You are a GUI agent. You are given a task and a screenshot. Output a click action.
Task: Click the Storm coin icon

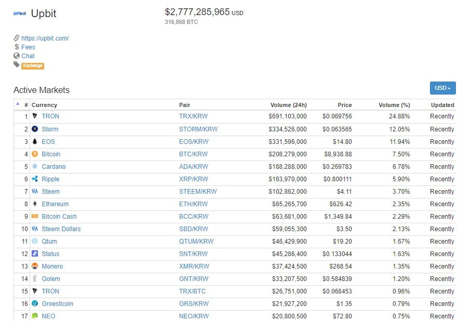pyautogui.click(x=35, y=129)
